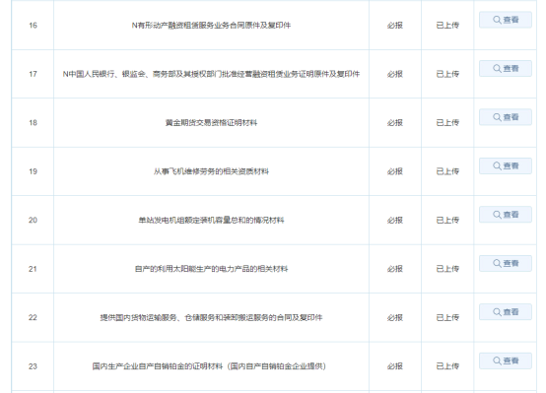Viewport: 546px width, 393px height.
Task: View the solar power material in row 21
Action: coord(506,263)
